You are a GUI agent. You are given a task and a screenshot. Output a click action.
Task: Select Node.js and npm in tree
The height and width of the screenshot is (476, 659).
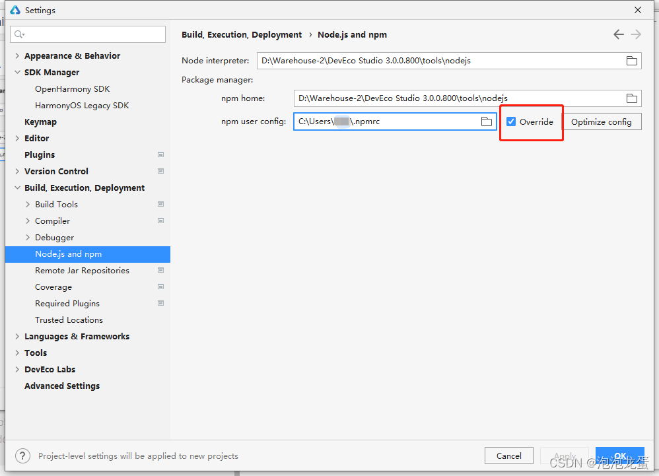[88, 254]
